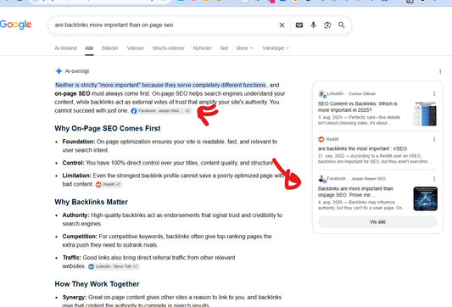452x307 pixels.
Task: Click the 'Traffic:' bullet text
Action: click(x=148, y=262)
